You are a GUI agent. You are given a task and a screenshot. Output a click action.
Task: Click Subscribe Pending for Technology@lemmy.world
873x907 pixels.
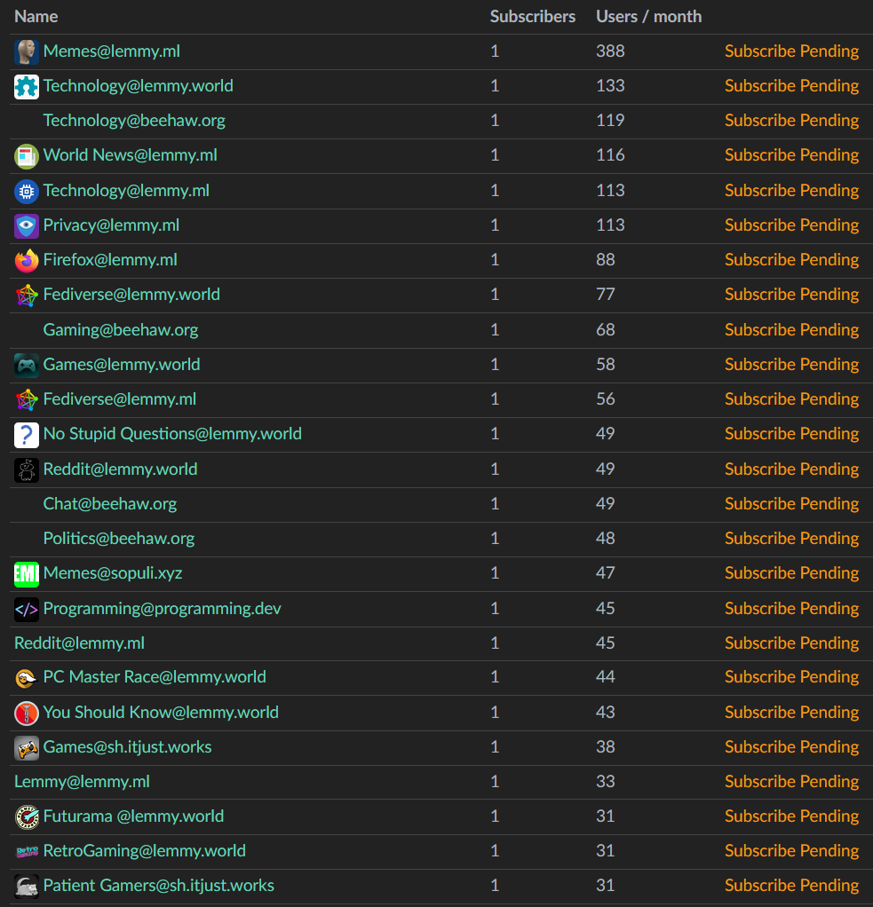tap(791, 85)
